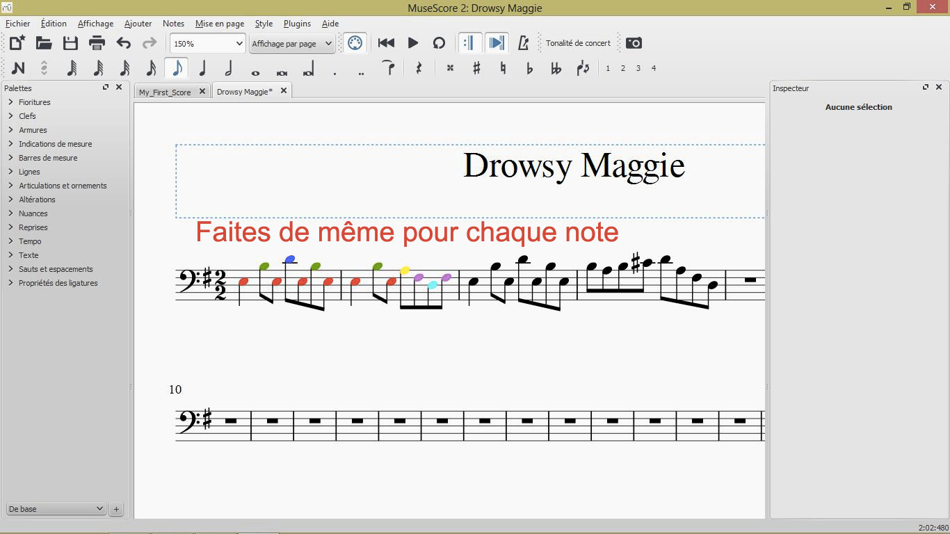Apply a flat accidental
This screenshot has height=534, width=950.
pyautogui.click(x=529, y=68)
